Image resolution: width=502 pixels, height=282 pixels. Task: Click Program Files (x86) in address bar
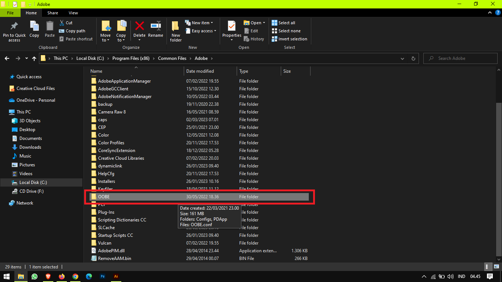pyautogui.click(x=131, y=58)
